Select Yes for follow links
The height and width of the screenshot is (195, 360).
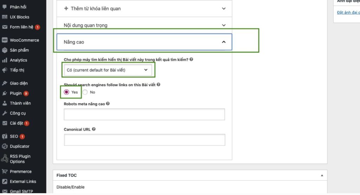tap(66, 92)
